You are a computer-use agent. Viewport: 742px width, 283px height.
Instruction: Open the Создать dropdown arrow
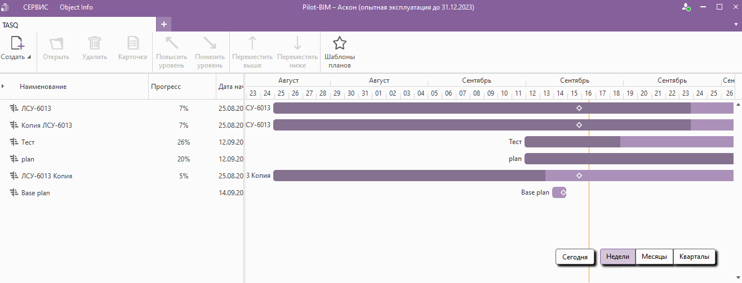[x=29, y=57]
